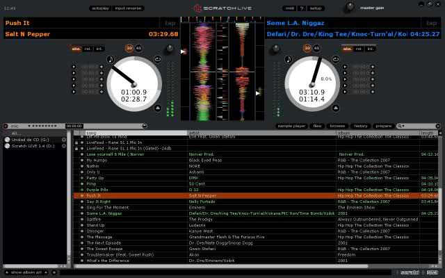
Task: Set the fourth cue point on left deck
Action: click(102, 85)
